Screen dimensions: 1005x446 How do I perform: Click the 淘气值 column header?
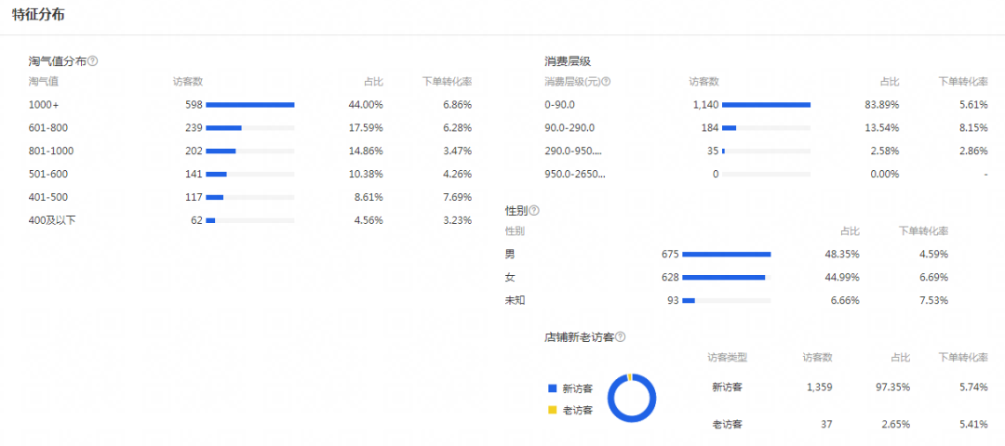point(44,82)
